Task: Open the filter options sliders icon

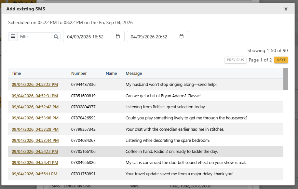Action: click(x=13, y=36)
